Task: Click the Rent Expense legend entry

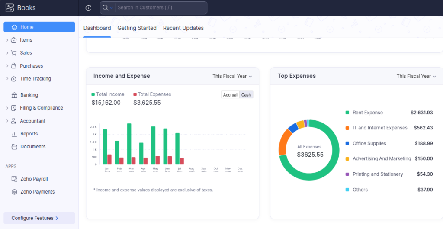Action: pos(368,113)
